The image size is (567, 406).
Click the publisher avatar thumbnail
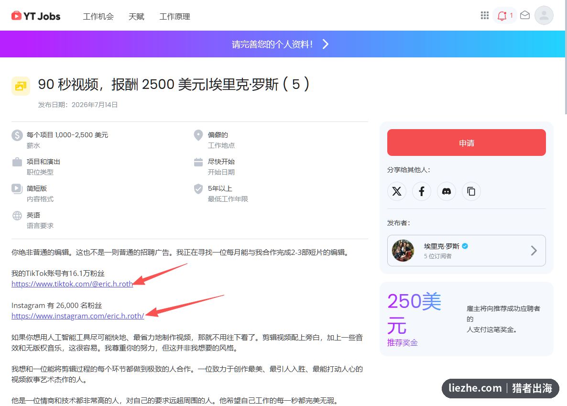pyautogui.click(x=403, y=251)
